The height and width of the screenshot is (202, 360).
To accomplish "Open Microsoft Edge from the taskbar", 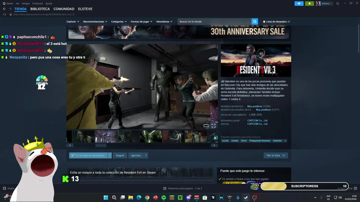I will [139, 198].
